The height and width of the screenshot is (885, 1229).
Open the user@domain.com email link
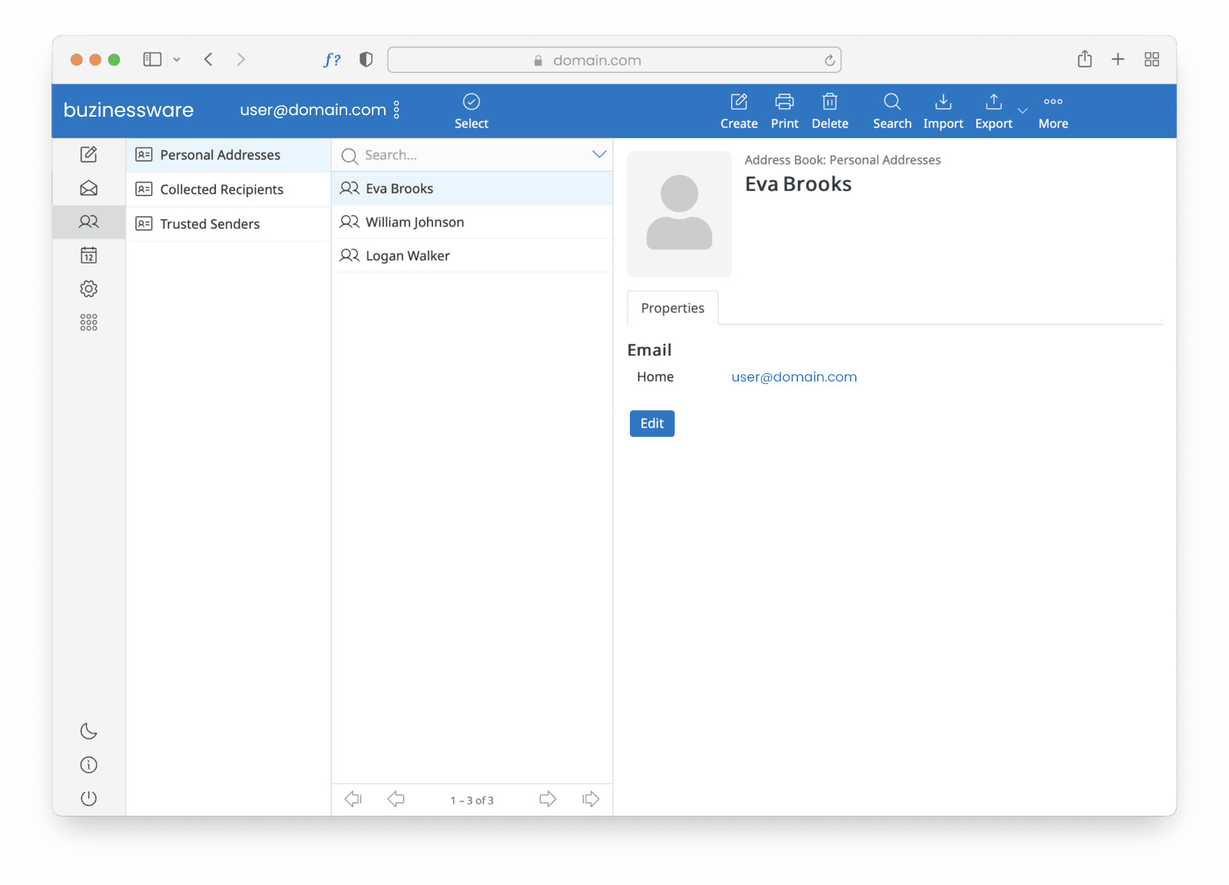[x=793, y=376]
